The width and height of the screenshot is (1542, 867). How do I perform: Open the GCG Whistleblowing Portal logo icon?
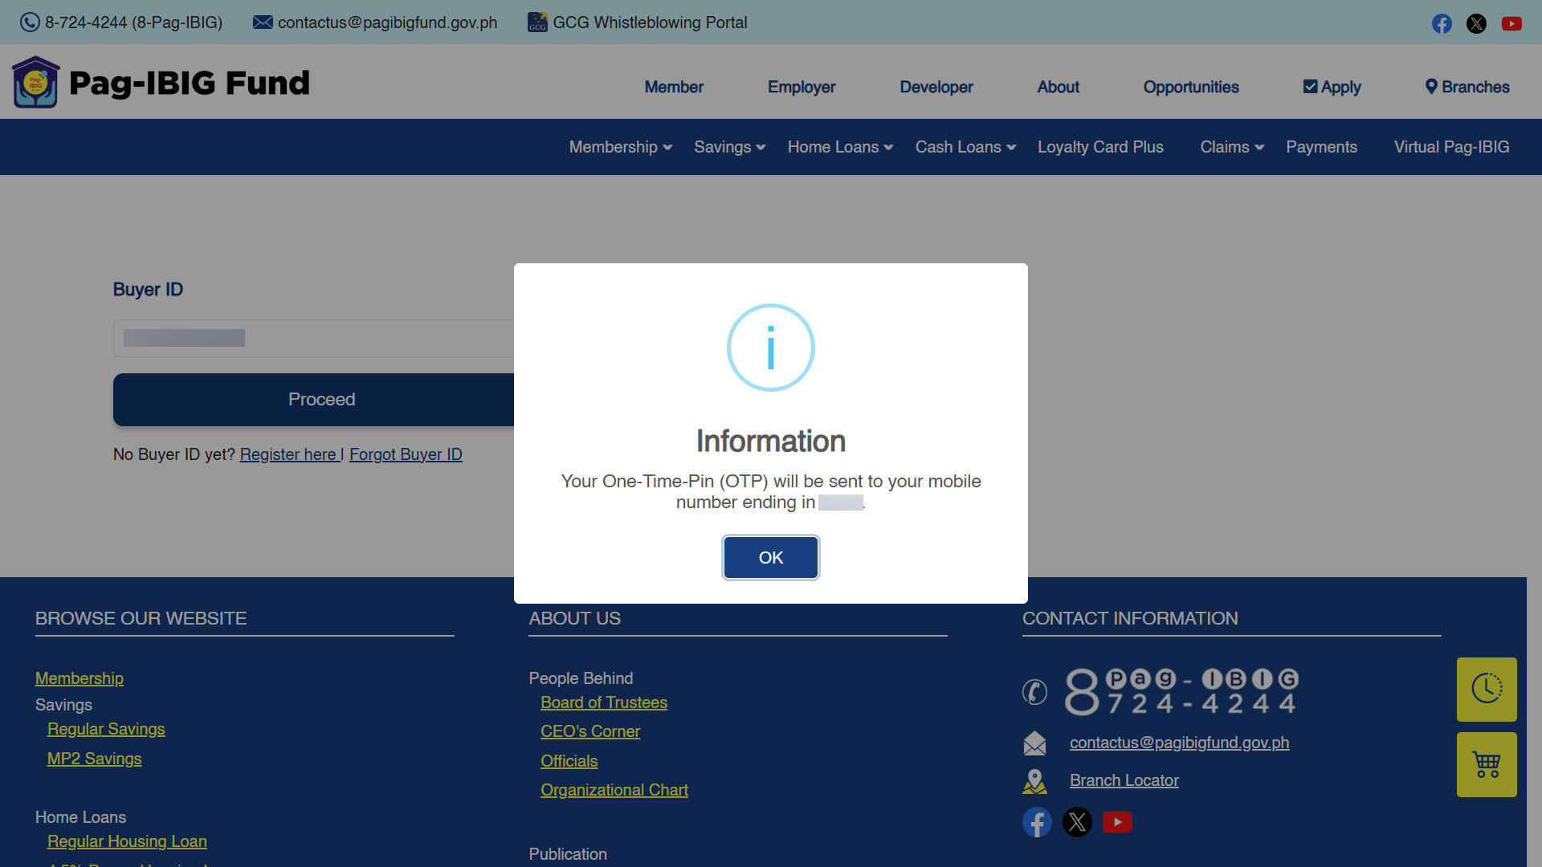pos(537,22)
